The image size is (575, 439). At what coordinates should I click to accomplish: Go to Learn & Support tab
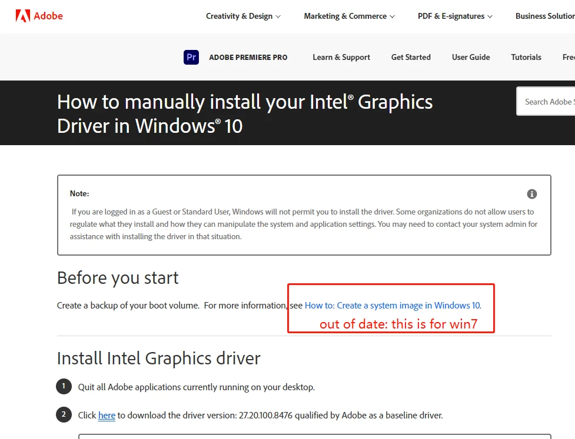coord(341,57)
